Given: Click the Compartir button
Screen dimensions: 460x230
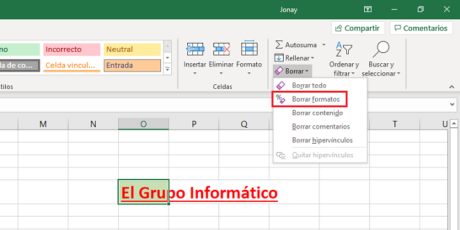Looking at the screenshot, I should click(x=358, y=28).
